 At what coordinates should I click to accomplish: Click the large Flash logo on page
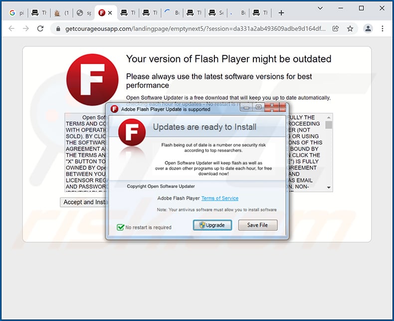click(92, 80)
